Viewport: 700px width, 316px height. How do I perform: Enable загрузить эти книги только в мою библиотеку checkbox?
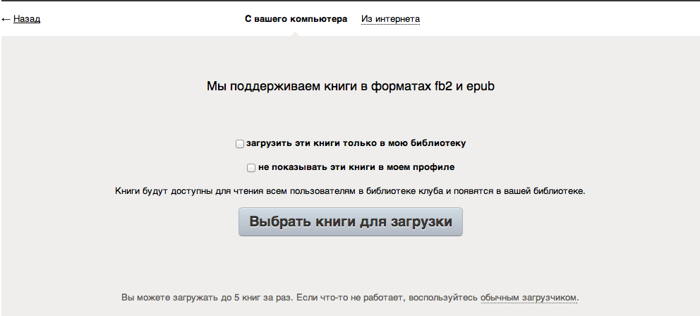coord(240,144)
